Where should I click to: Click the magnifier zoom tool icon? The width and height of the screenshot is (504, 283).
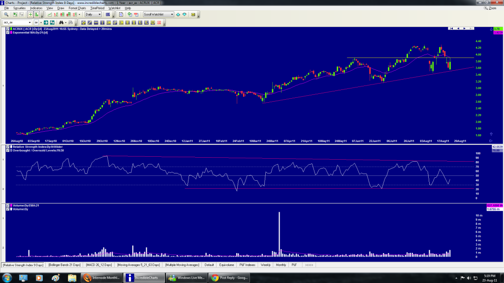pos(6,14)
